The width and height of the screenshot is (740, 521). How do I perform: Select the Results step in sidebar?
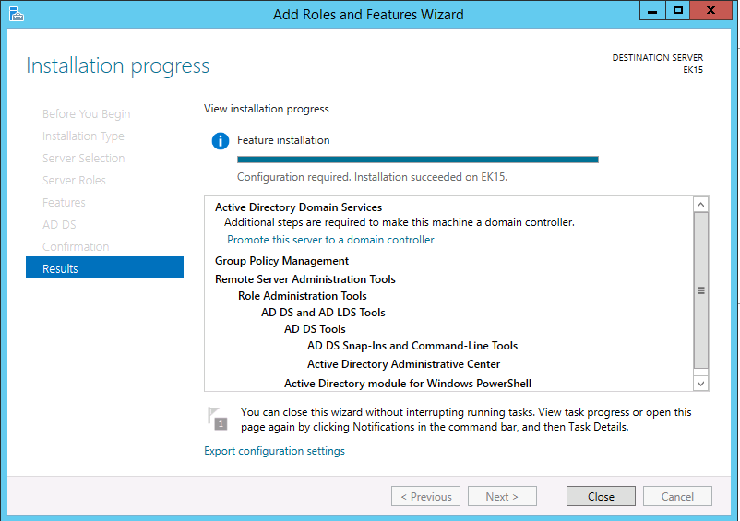(104, 268)
